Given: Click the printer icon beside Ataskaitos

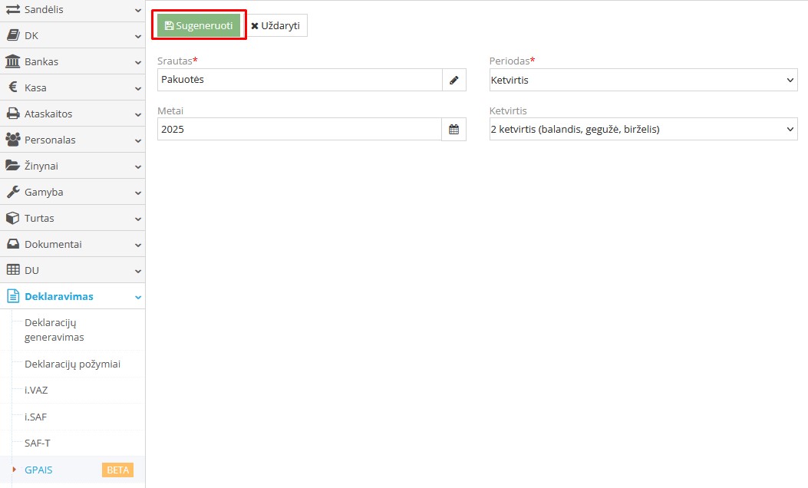Looking at the screenshot, I should 13,114.
